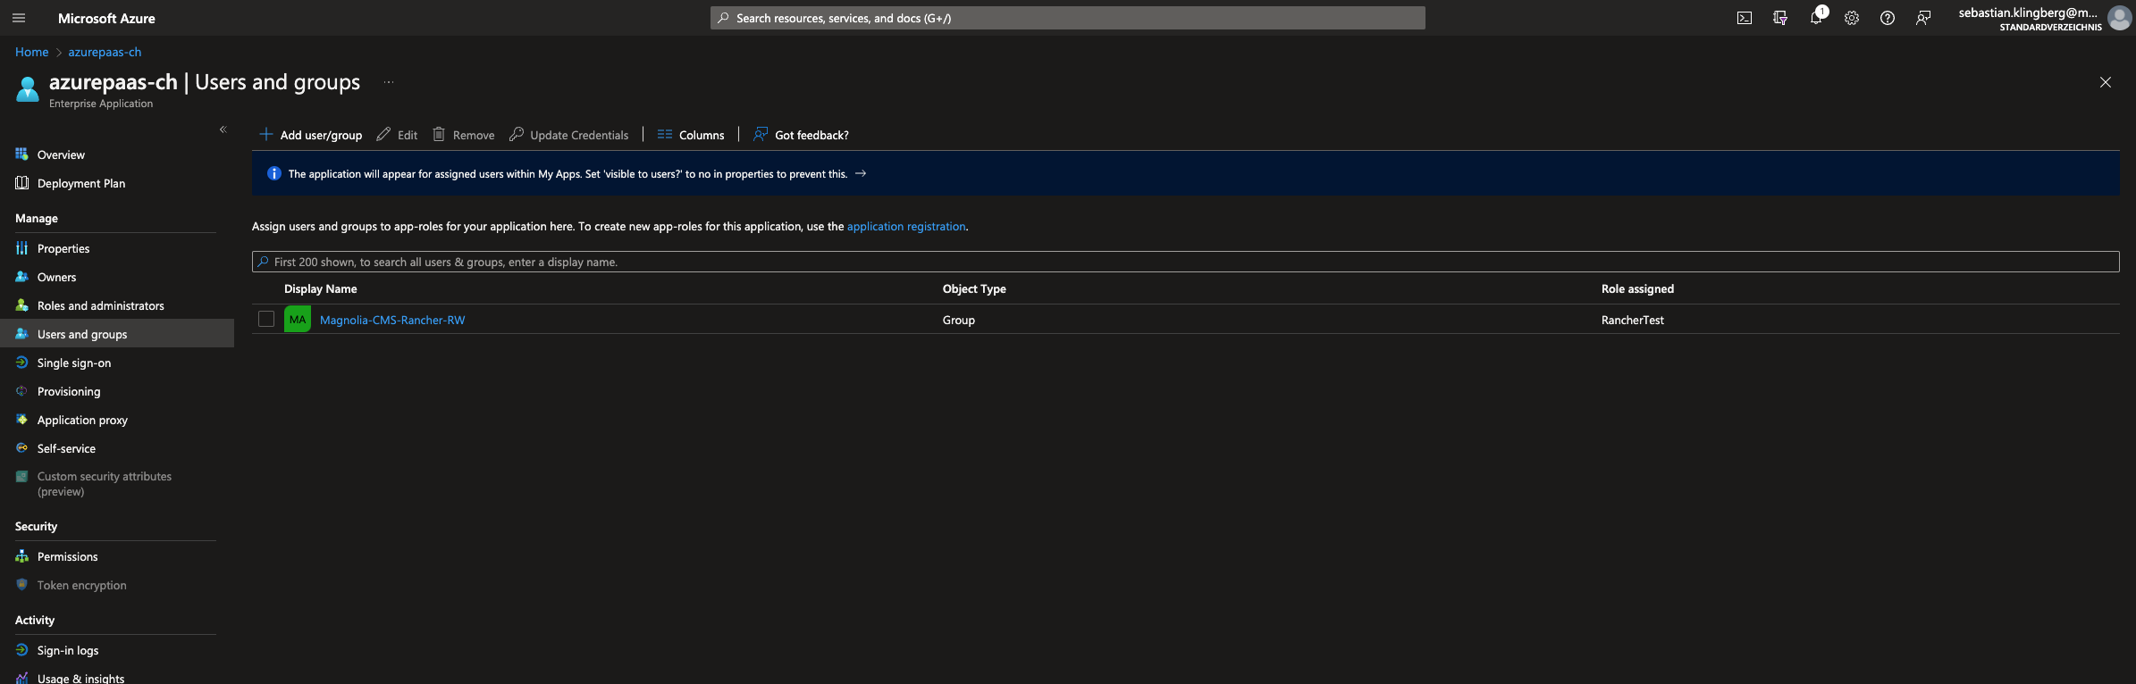Open the Magnolia-CMS-Rancher-RW group link
Screen dimensions: 2136x684
tap(392, 320)
